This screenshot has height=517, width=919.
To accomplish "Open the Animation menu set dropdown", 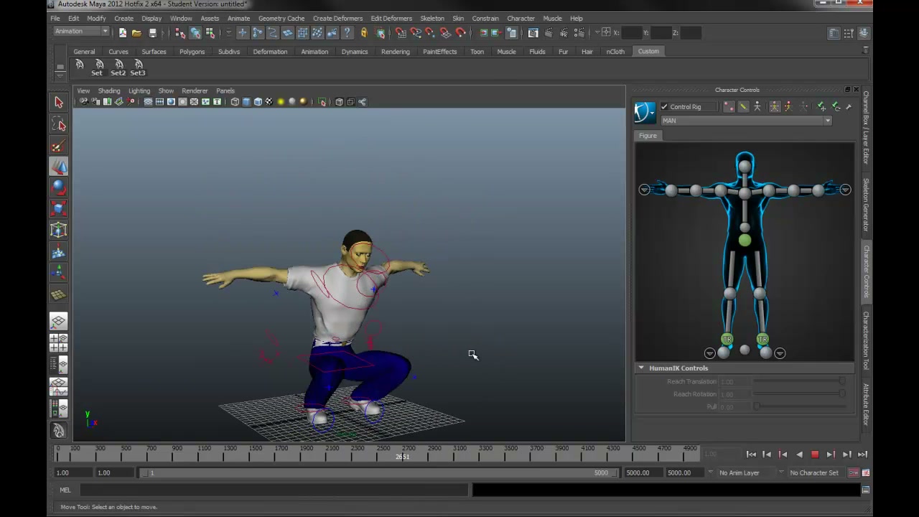I will [x=81, y=32].
